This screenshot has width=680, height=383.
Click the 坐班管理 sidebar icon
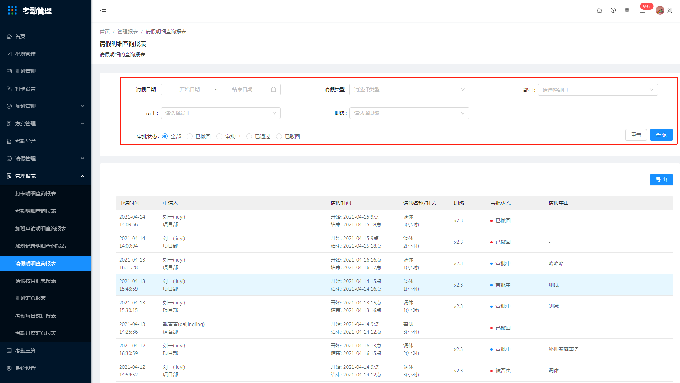[9, 54]
